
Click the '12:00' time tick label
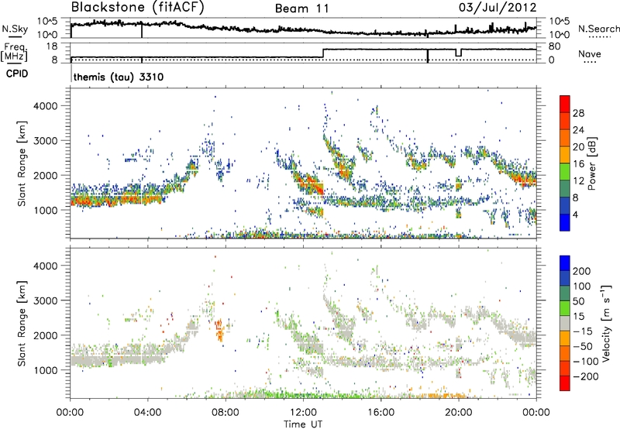point(303,413)
